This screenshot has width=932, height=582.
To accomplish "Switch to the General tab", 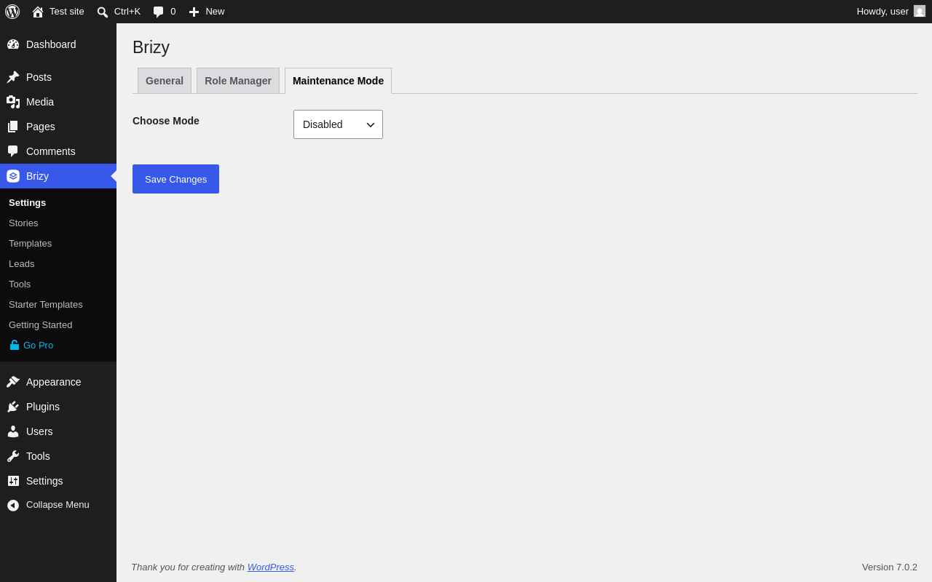I will (165, 81).
